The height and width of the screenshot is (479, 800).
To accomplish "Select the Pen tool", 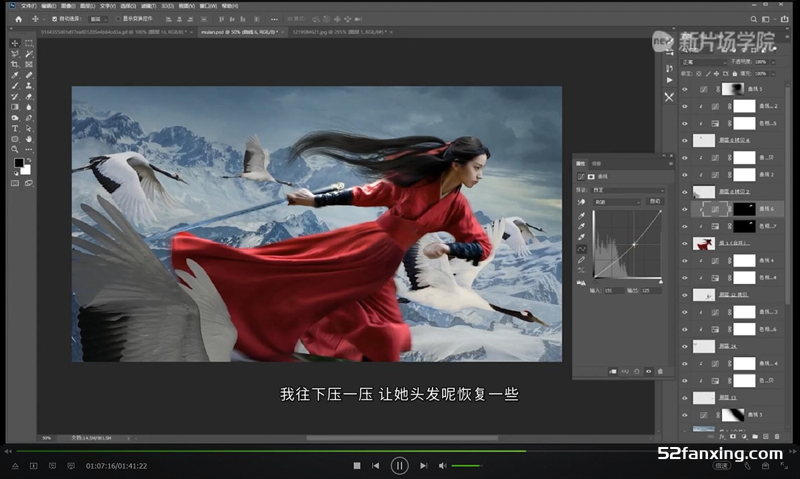I will click(29, 118).
